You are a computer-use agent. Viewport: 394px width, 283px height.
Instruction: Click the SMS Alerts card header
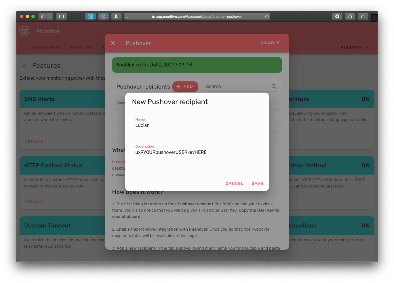[x=62, y=99]
